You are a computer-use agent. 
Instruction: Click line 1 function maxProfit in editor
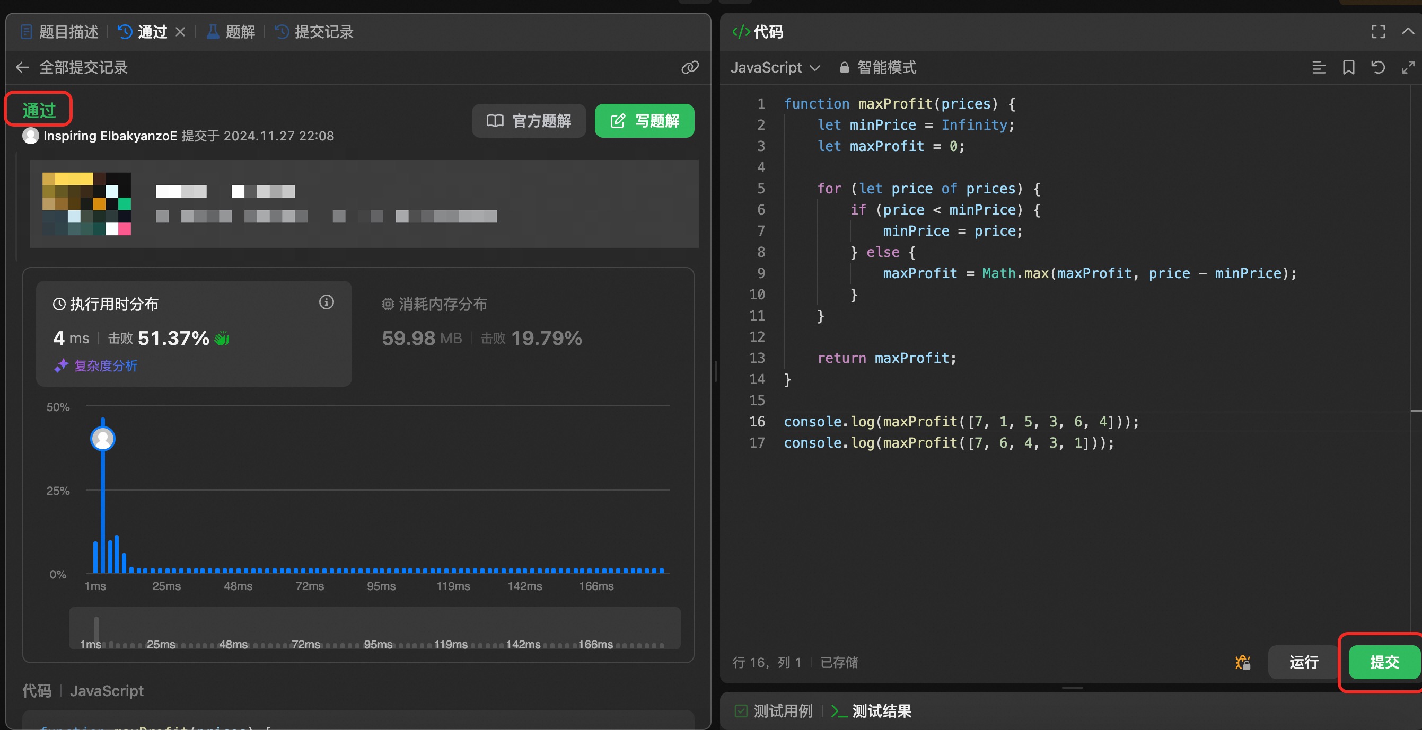coord(899,104)
